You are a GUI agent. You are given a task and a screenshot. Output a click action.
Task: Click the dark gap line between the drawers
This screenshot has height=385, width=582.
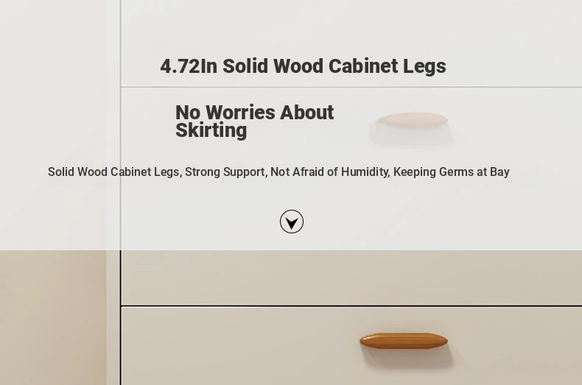pyautogui.click(x=351, y=306)
